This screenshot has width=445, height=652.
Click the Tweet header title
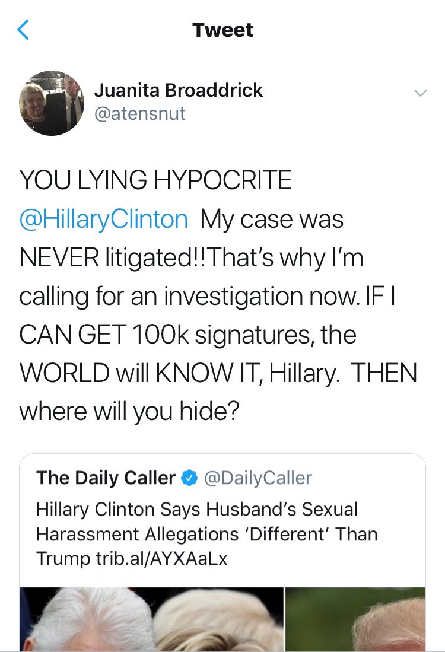223,30
